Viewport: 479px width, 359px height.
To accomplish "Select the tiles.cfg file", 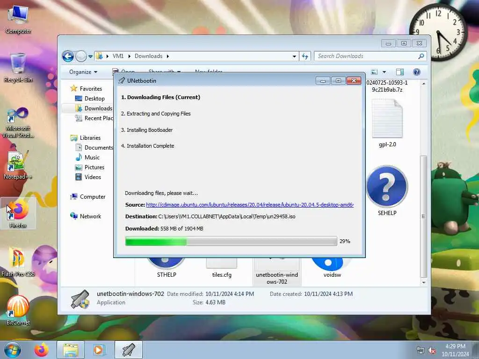I will click(222, 268).
